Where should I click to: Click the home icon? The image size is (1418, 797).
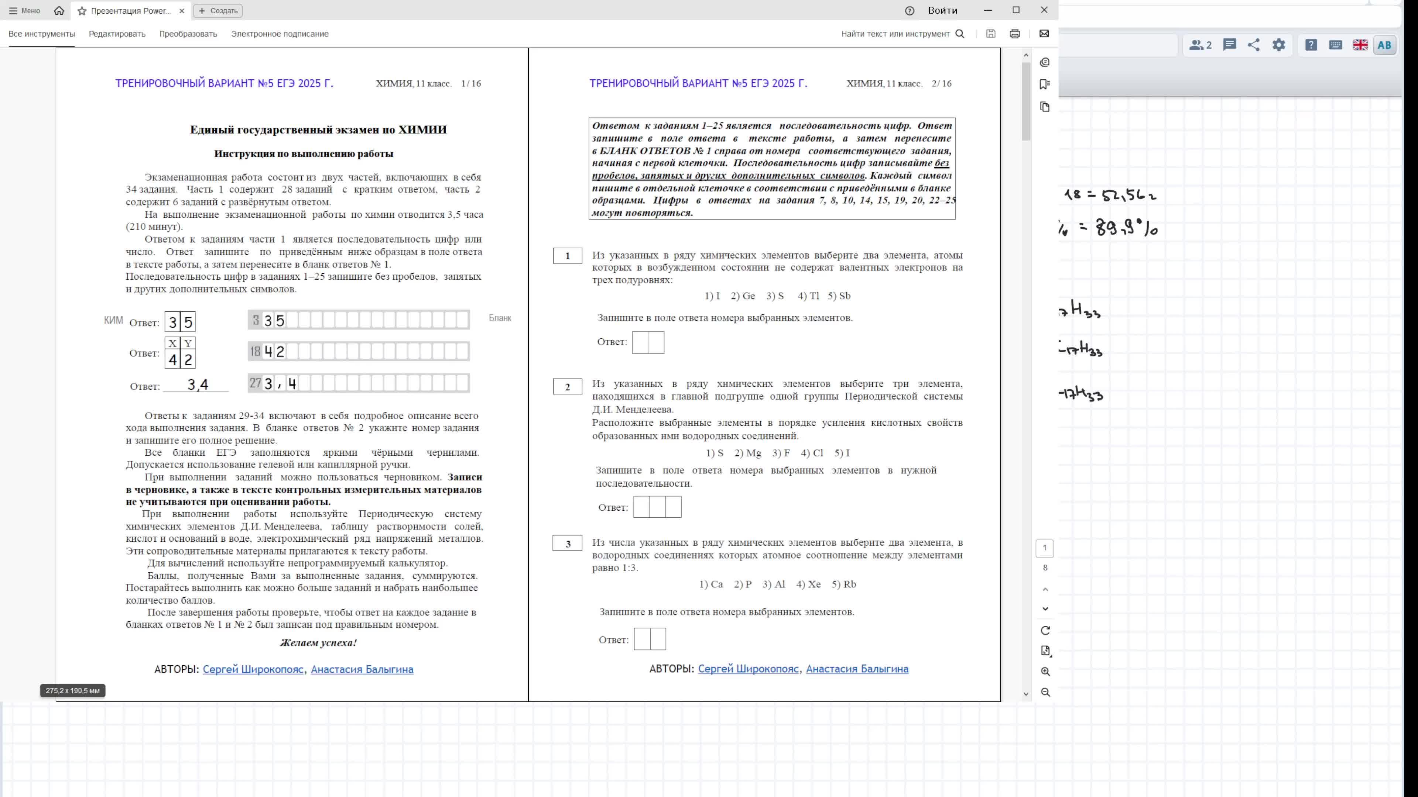59,10
